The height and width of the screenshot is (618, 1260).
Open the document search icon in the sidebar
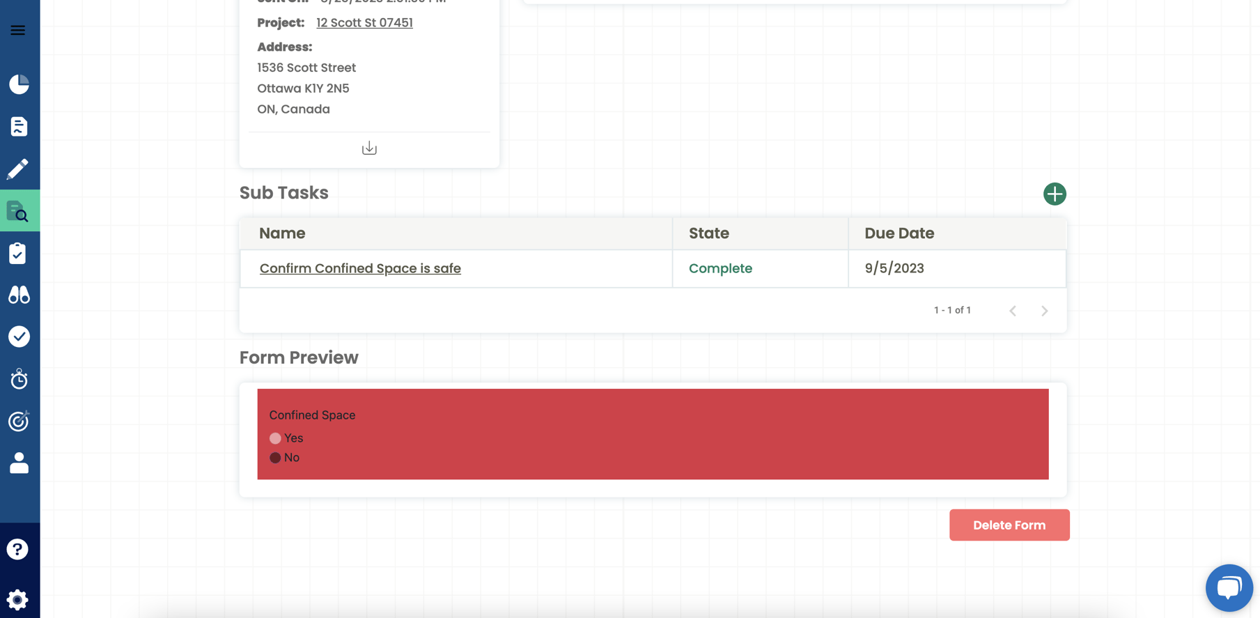click(18, 211)
